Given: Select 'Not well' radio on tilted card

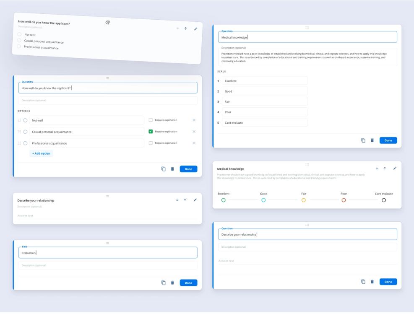Looking at the screenshot, I should click(x=20, y=34).
